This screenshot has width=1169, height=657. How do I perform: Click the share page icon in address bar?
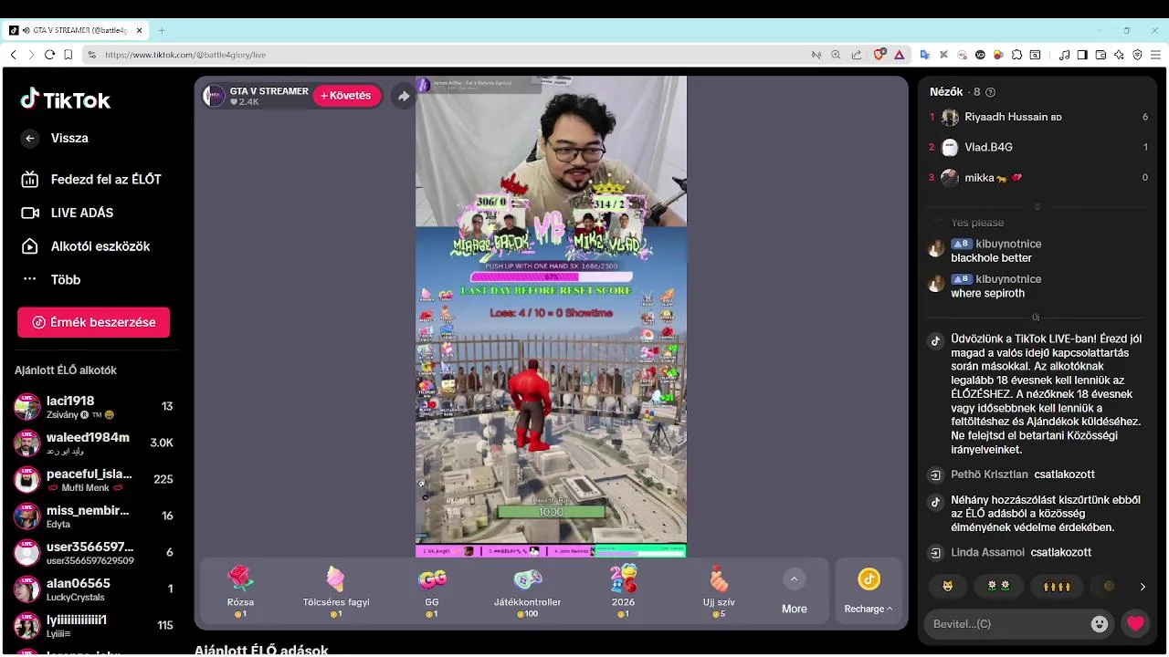[x=856, y=55]
